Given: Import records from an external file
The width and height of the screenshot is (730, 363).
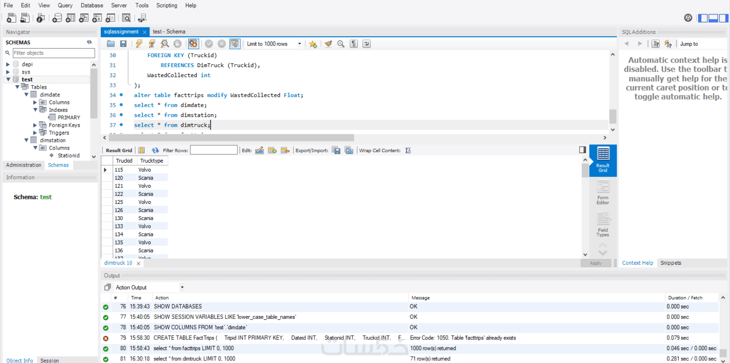Looking at the screenshot, I should pyautogui.click(x=349, y=150).
